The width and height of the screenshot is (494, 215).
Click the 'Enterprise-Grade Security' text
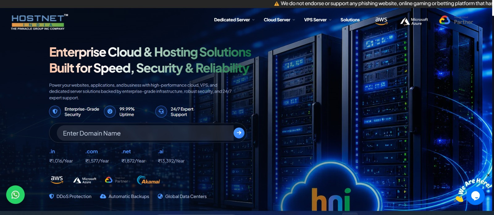[x=82, y=112]
